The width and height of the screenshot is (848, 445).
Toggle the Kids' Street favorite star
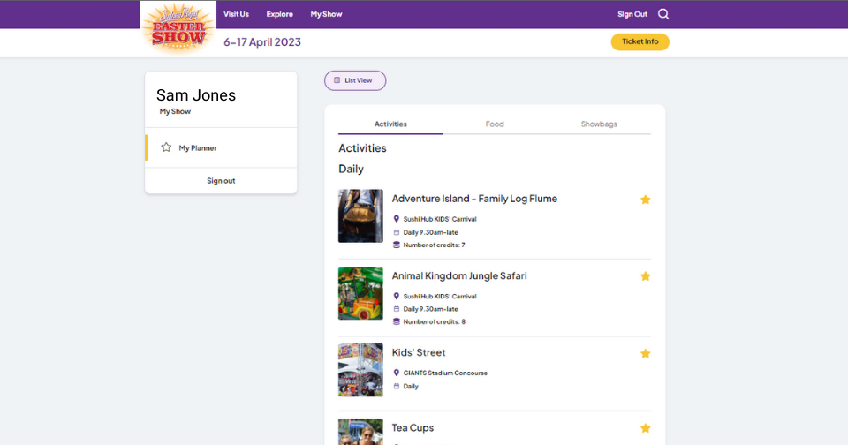pyautogui.click(x=645, y=353)
